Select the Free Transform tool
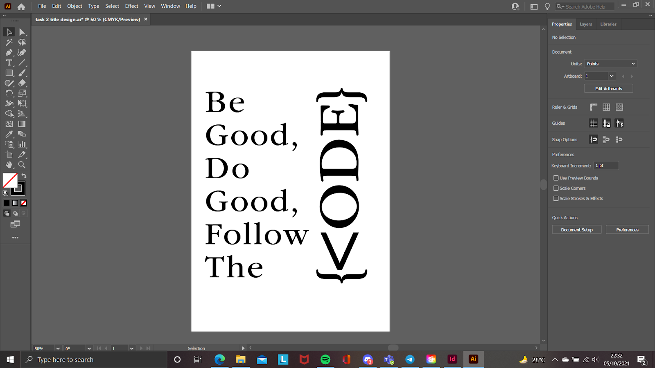The image size is (655, 368). click(x=22, y=103)
